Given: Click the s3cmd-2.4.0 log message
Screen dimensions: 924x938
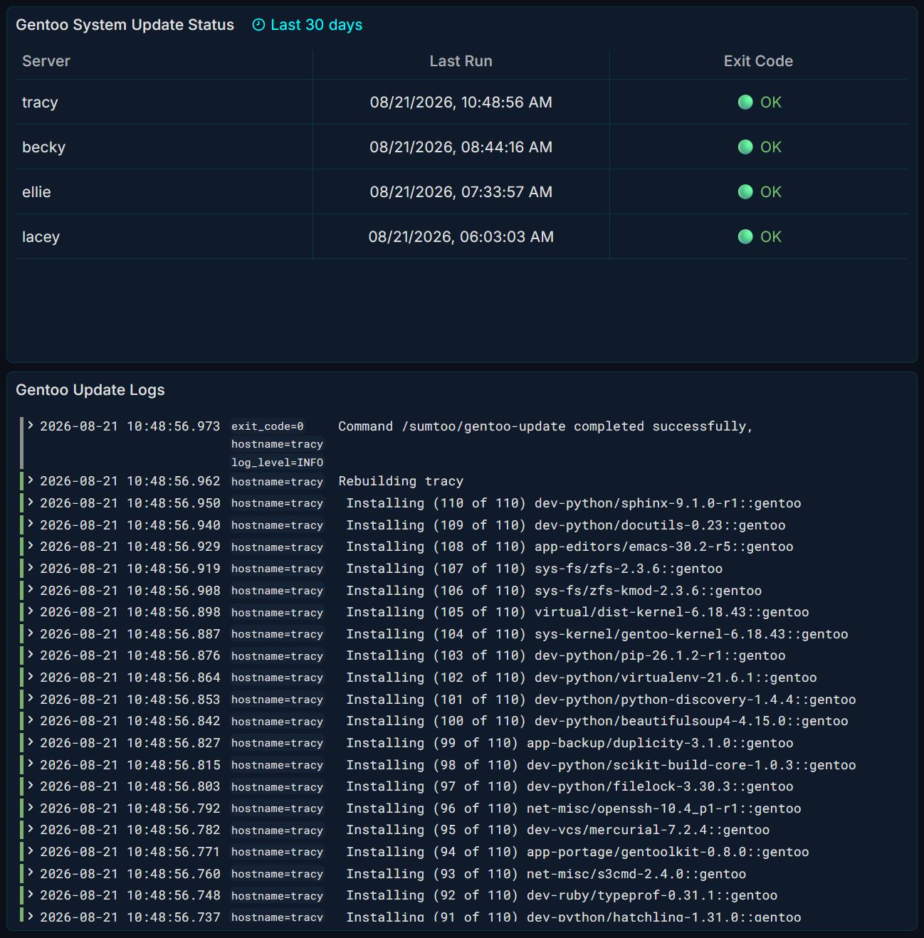Looking at the screenshot, I should coord(546,874).
